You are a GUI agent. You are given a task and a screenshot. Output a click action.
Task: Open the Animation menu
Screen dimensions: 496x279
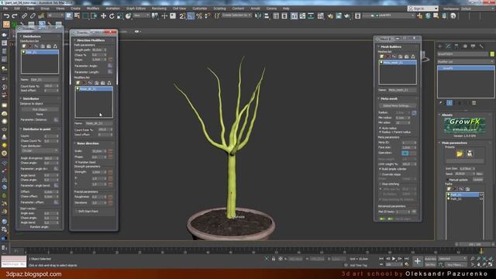click(112, 9)
